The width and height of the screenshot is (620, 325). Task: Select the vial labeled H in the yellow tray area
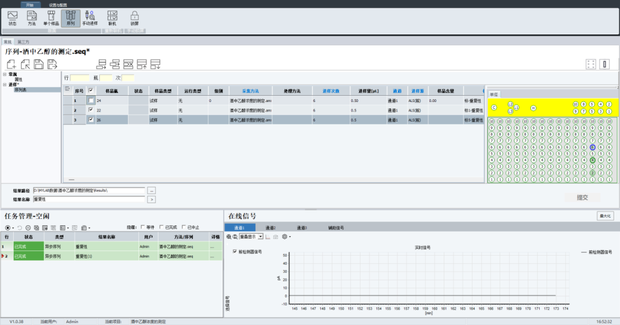[533, 108]
